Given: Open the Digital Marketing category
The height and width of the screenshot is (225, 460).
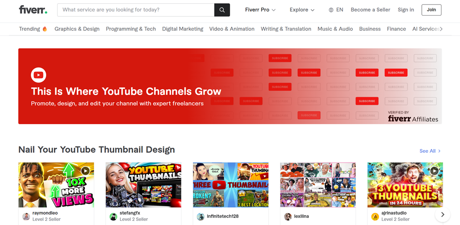Looking at the screenshot, I should click(x=182, y=29).
